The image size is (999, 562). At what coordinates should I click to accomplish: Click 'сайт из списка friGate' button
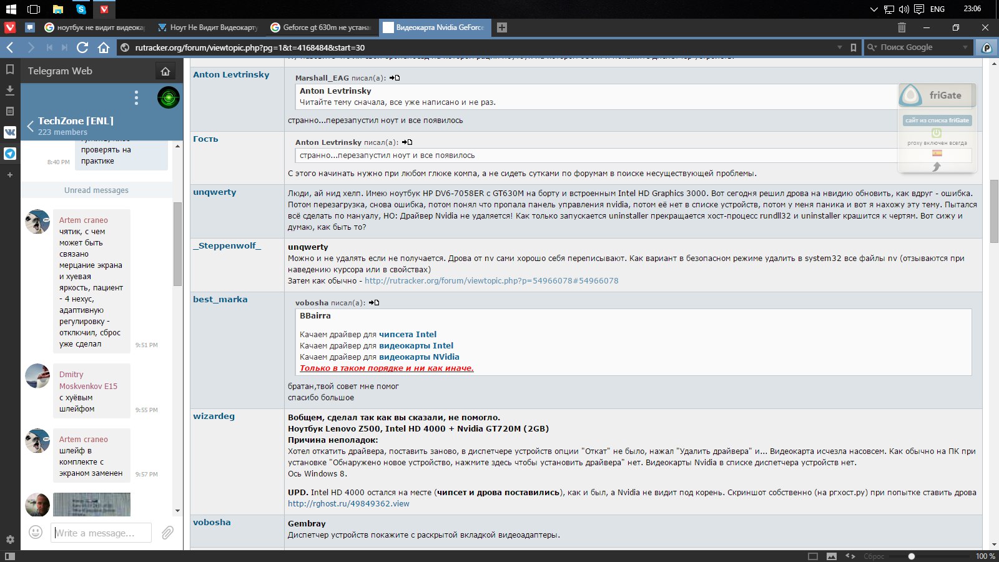pos(937,121)
